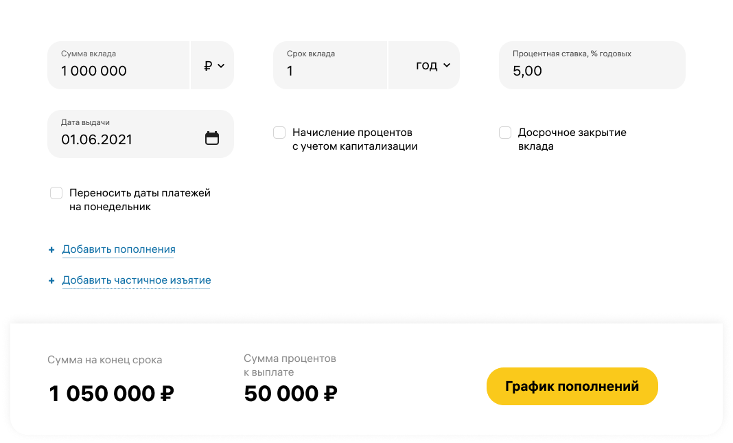This screenshot has height=443, width=733.
Task: Click the 50 000 ₽ interest amount
Action: (291, 394)
